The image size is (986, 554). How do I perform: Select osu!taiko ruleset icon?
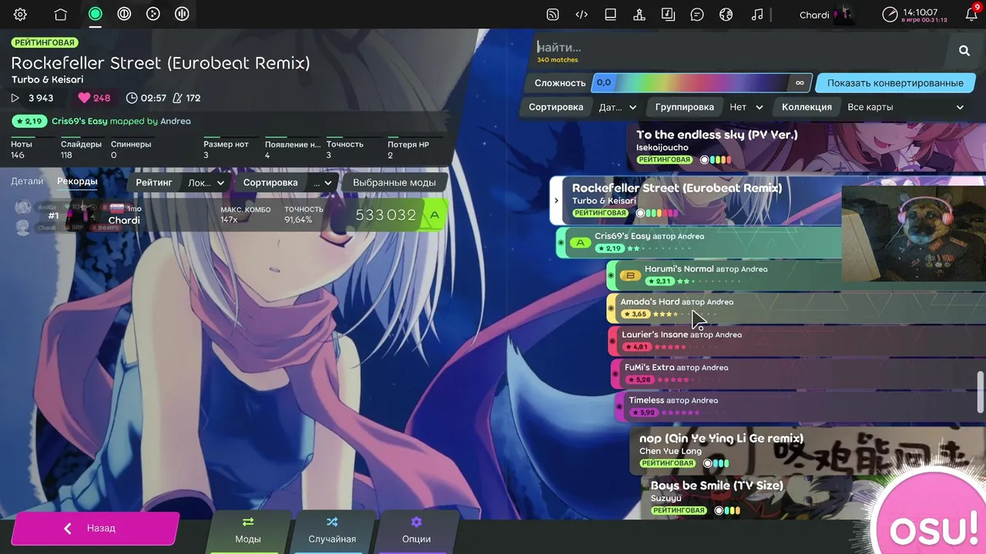(124, 14)
